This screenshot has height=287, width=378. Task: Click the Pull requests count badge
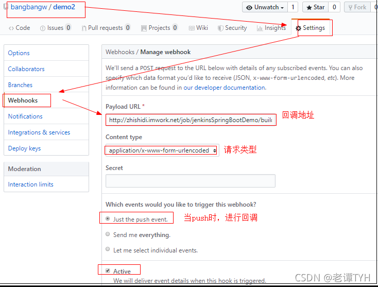pyautogui.click(x=128, y=28)
